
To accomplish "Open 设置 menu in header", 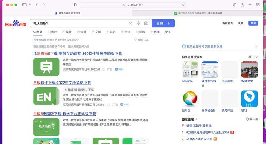I will [x=240, y=23].
